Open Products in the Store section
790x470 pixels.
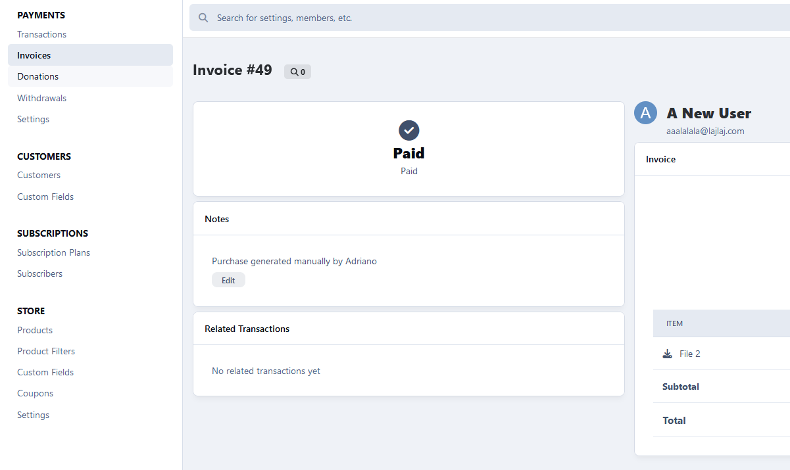coord(35,330)
